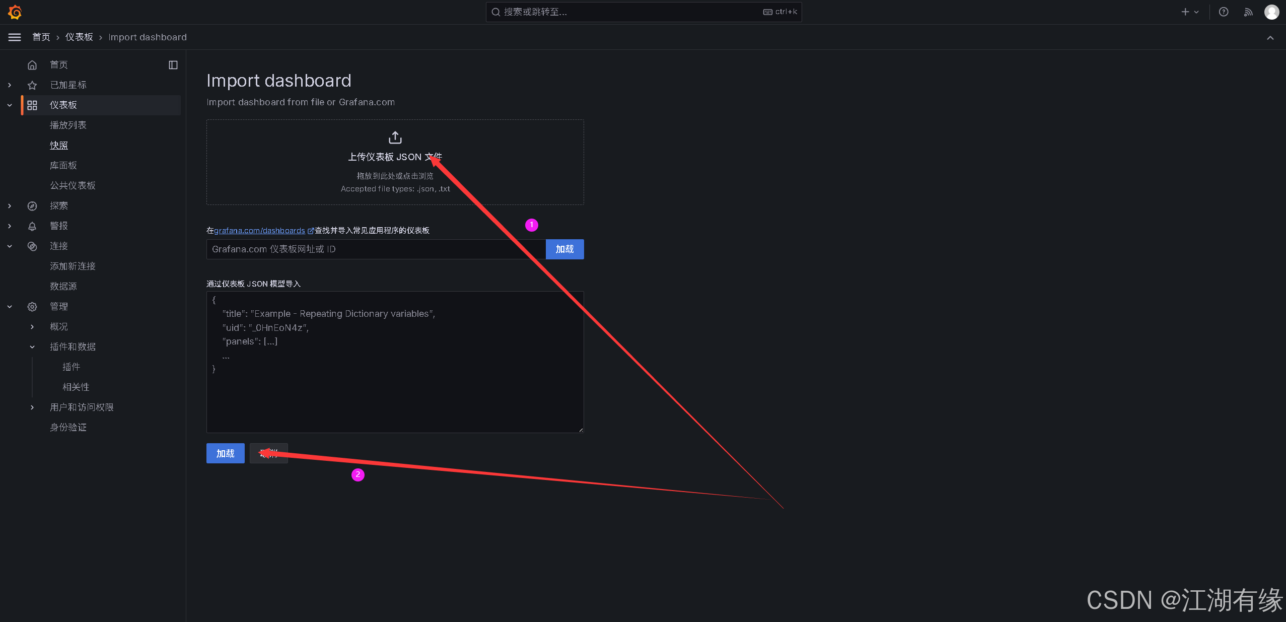
Task: Click the dashboards grid icon in the sidebar
Action: click(x=32, y=105)
